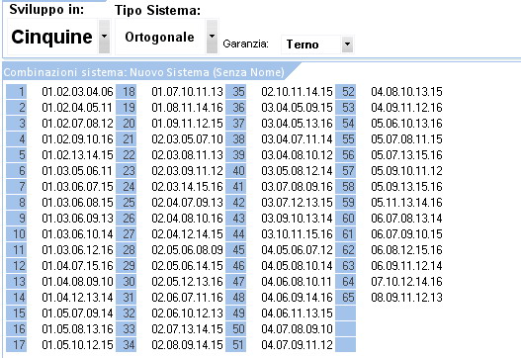The image size is (521, 358).
Task: Click combination 02.08.09.14.15 in row 34
Action: [187, 345]
